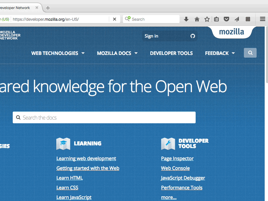Save page with the Pocket icon

click(x=226, y=19)
